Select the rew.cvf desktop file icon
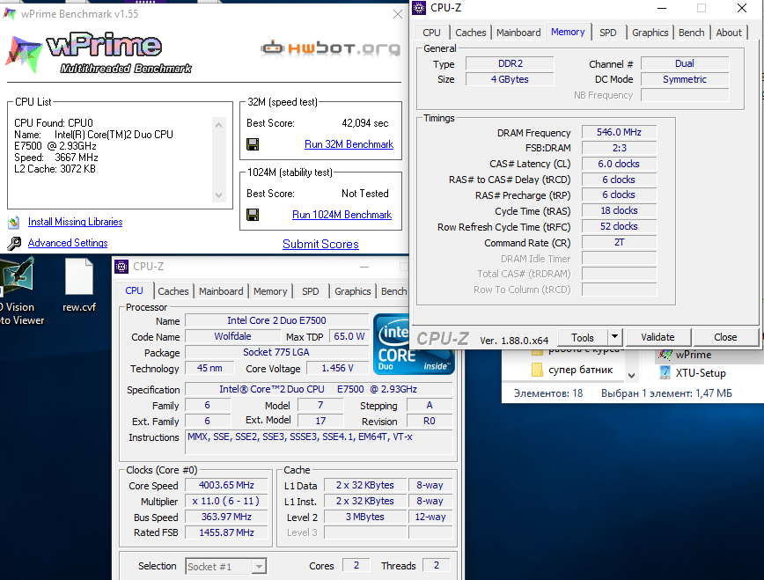Image resolution: width=764 pixels, height=580 pixels. [79, 276]
